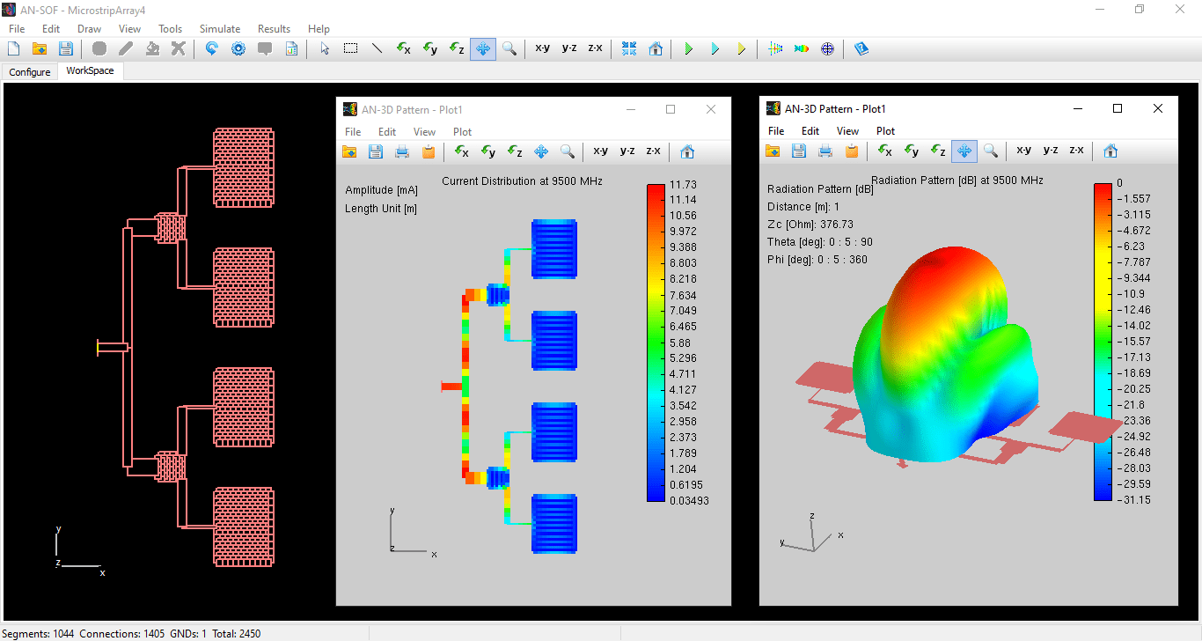1202x641 pixels.
Task: Select the line drawing tool
Action: coord(377,48)
